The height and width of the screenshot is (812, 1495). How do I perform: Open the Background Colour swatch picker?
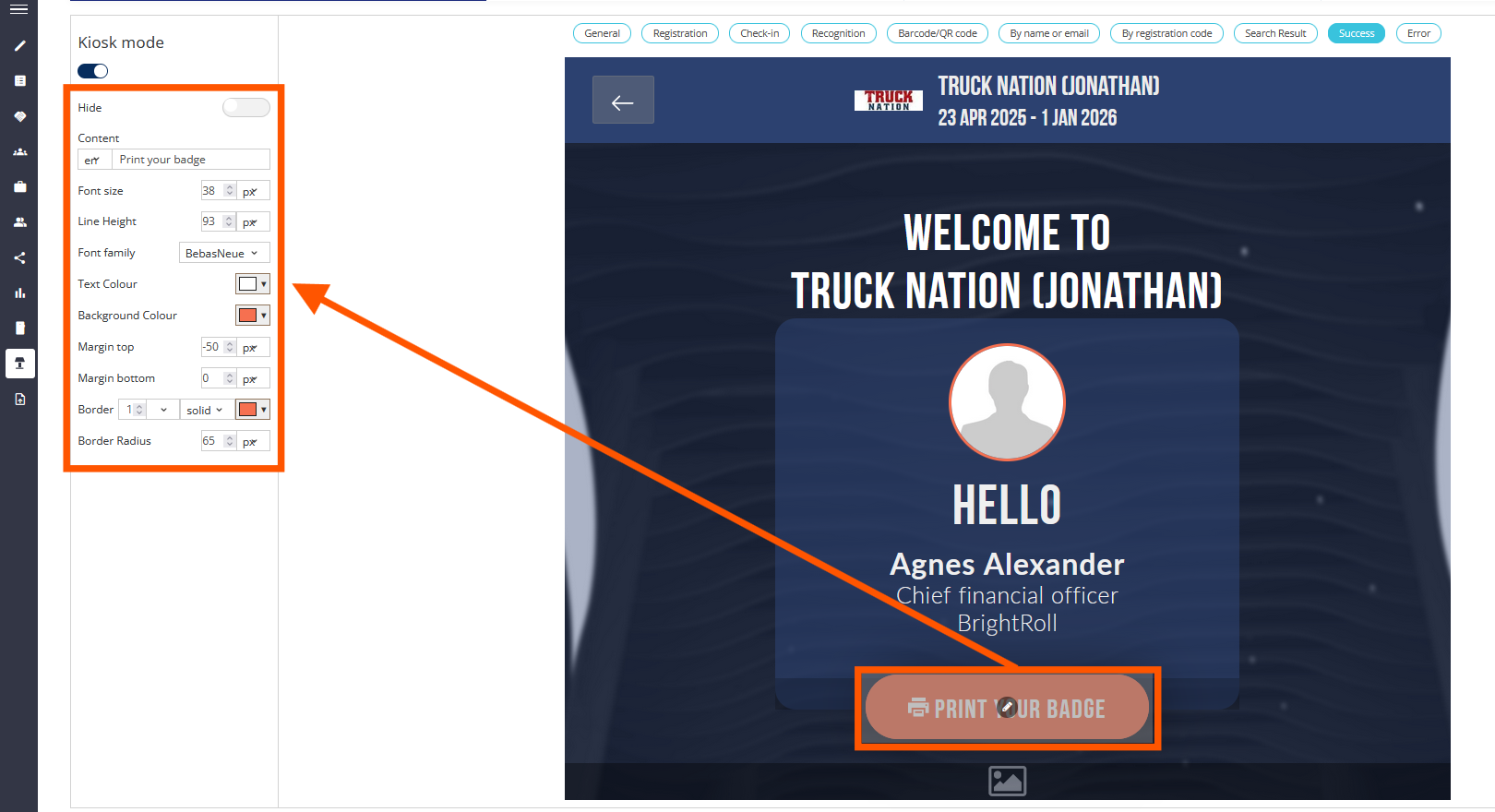[x=252, y=316]
